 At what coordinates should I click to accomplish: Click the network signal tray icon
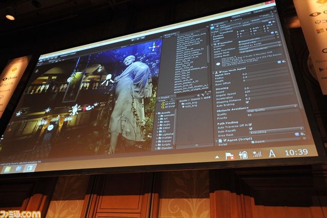[x=257, y=154]
